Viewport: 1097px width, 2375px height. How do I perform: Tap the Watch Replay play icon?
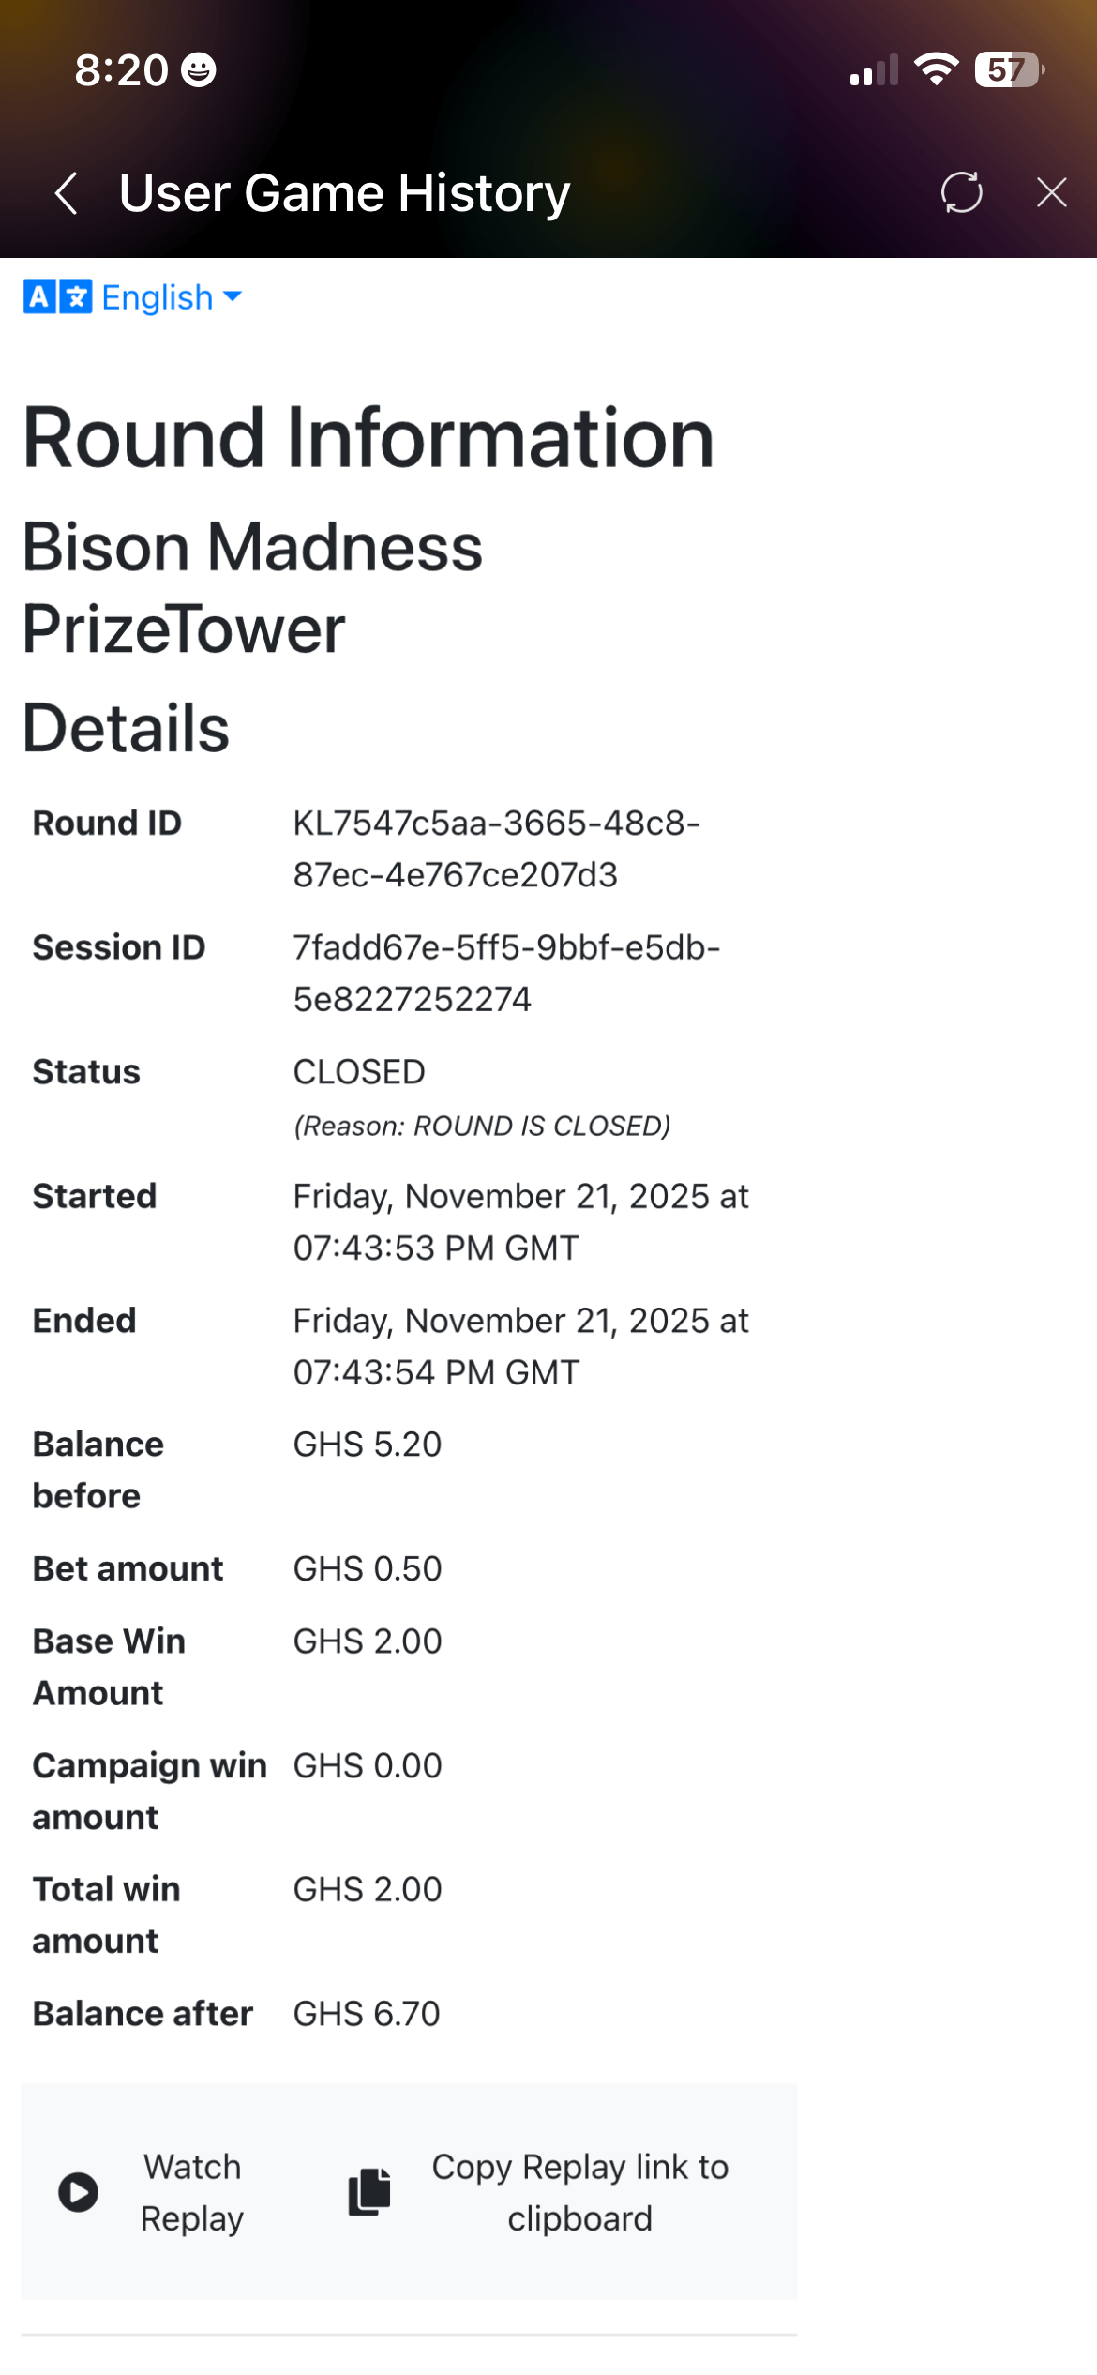click(79, 2192)
